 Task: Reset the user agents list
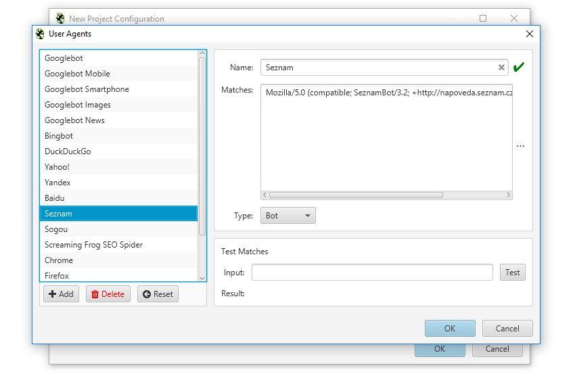158,294
